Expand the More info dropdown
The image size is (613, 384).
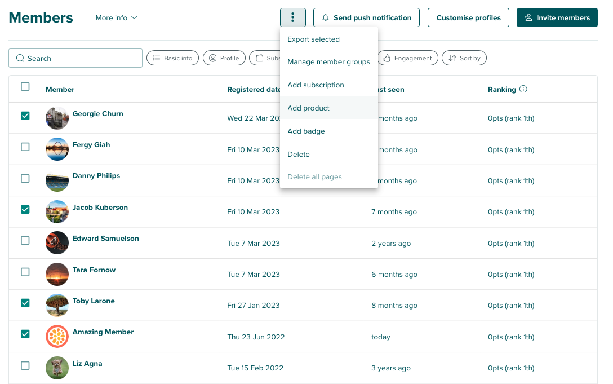(117, 17)
